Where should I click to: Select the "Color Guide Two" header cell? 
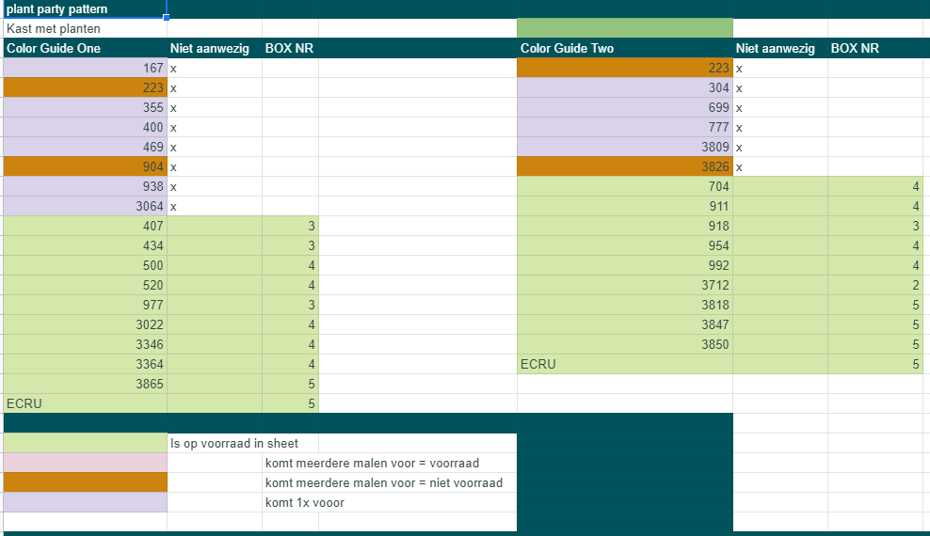pos(624,48)
